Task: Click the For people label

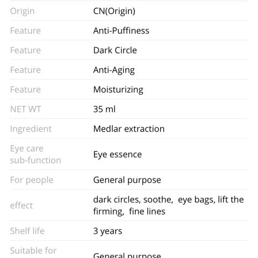Action: click(x=32, y=180)
